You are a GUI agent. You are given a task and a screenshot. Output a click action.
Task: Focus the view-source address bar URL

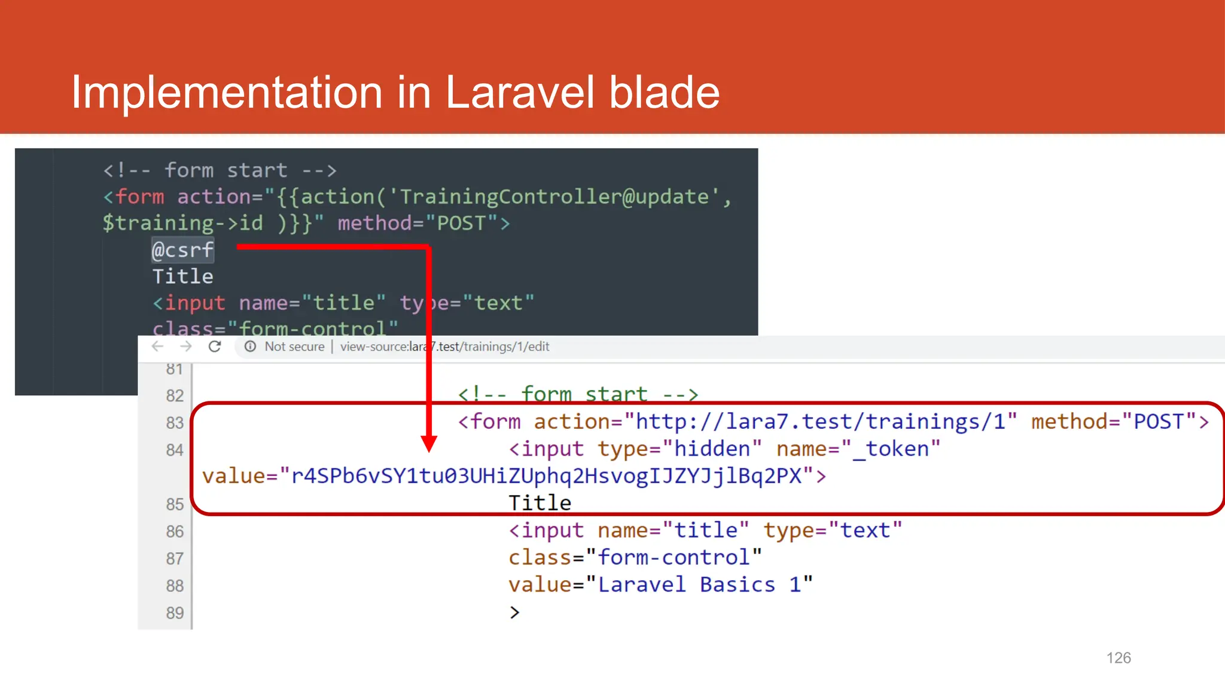tap(444, 346)
